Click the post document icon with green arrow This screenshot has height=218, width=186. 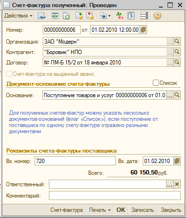tap(79, 16)
